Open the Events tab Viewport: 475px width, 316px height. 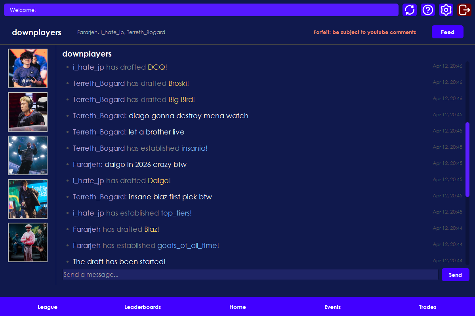[x=333, y=307]
